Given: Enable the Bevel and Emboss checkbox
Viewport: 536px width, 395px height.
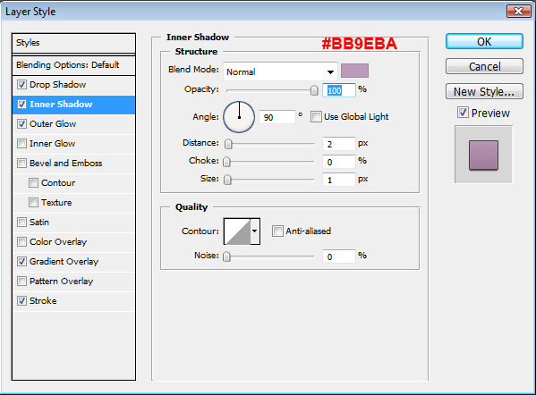Looking at the screenshot, I should pos(21,164).
